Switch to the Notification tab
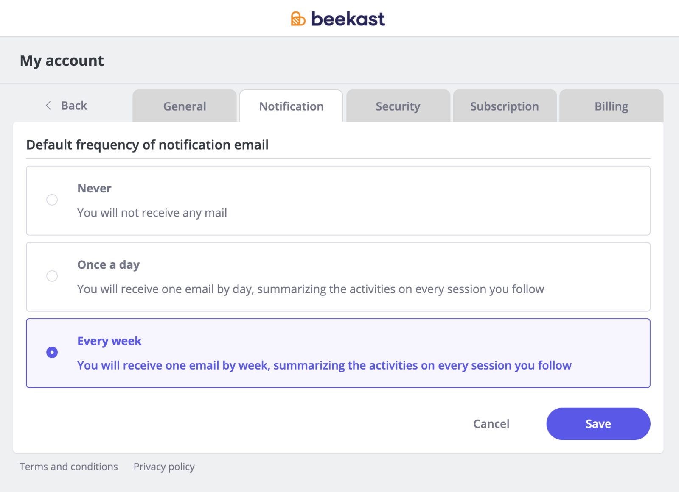 tap(291, 106)
